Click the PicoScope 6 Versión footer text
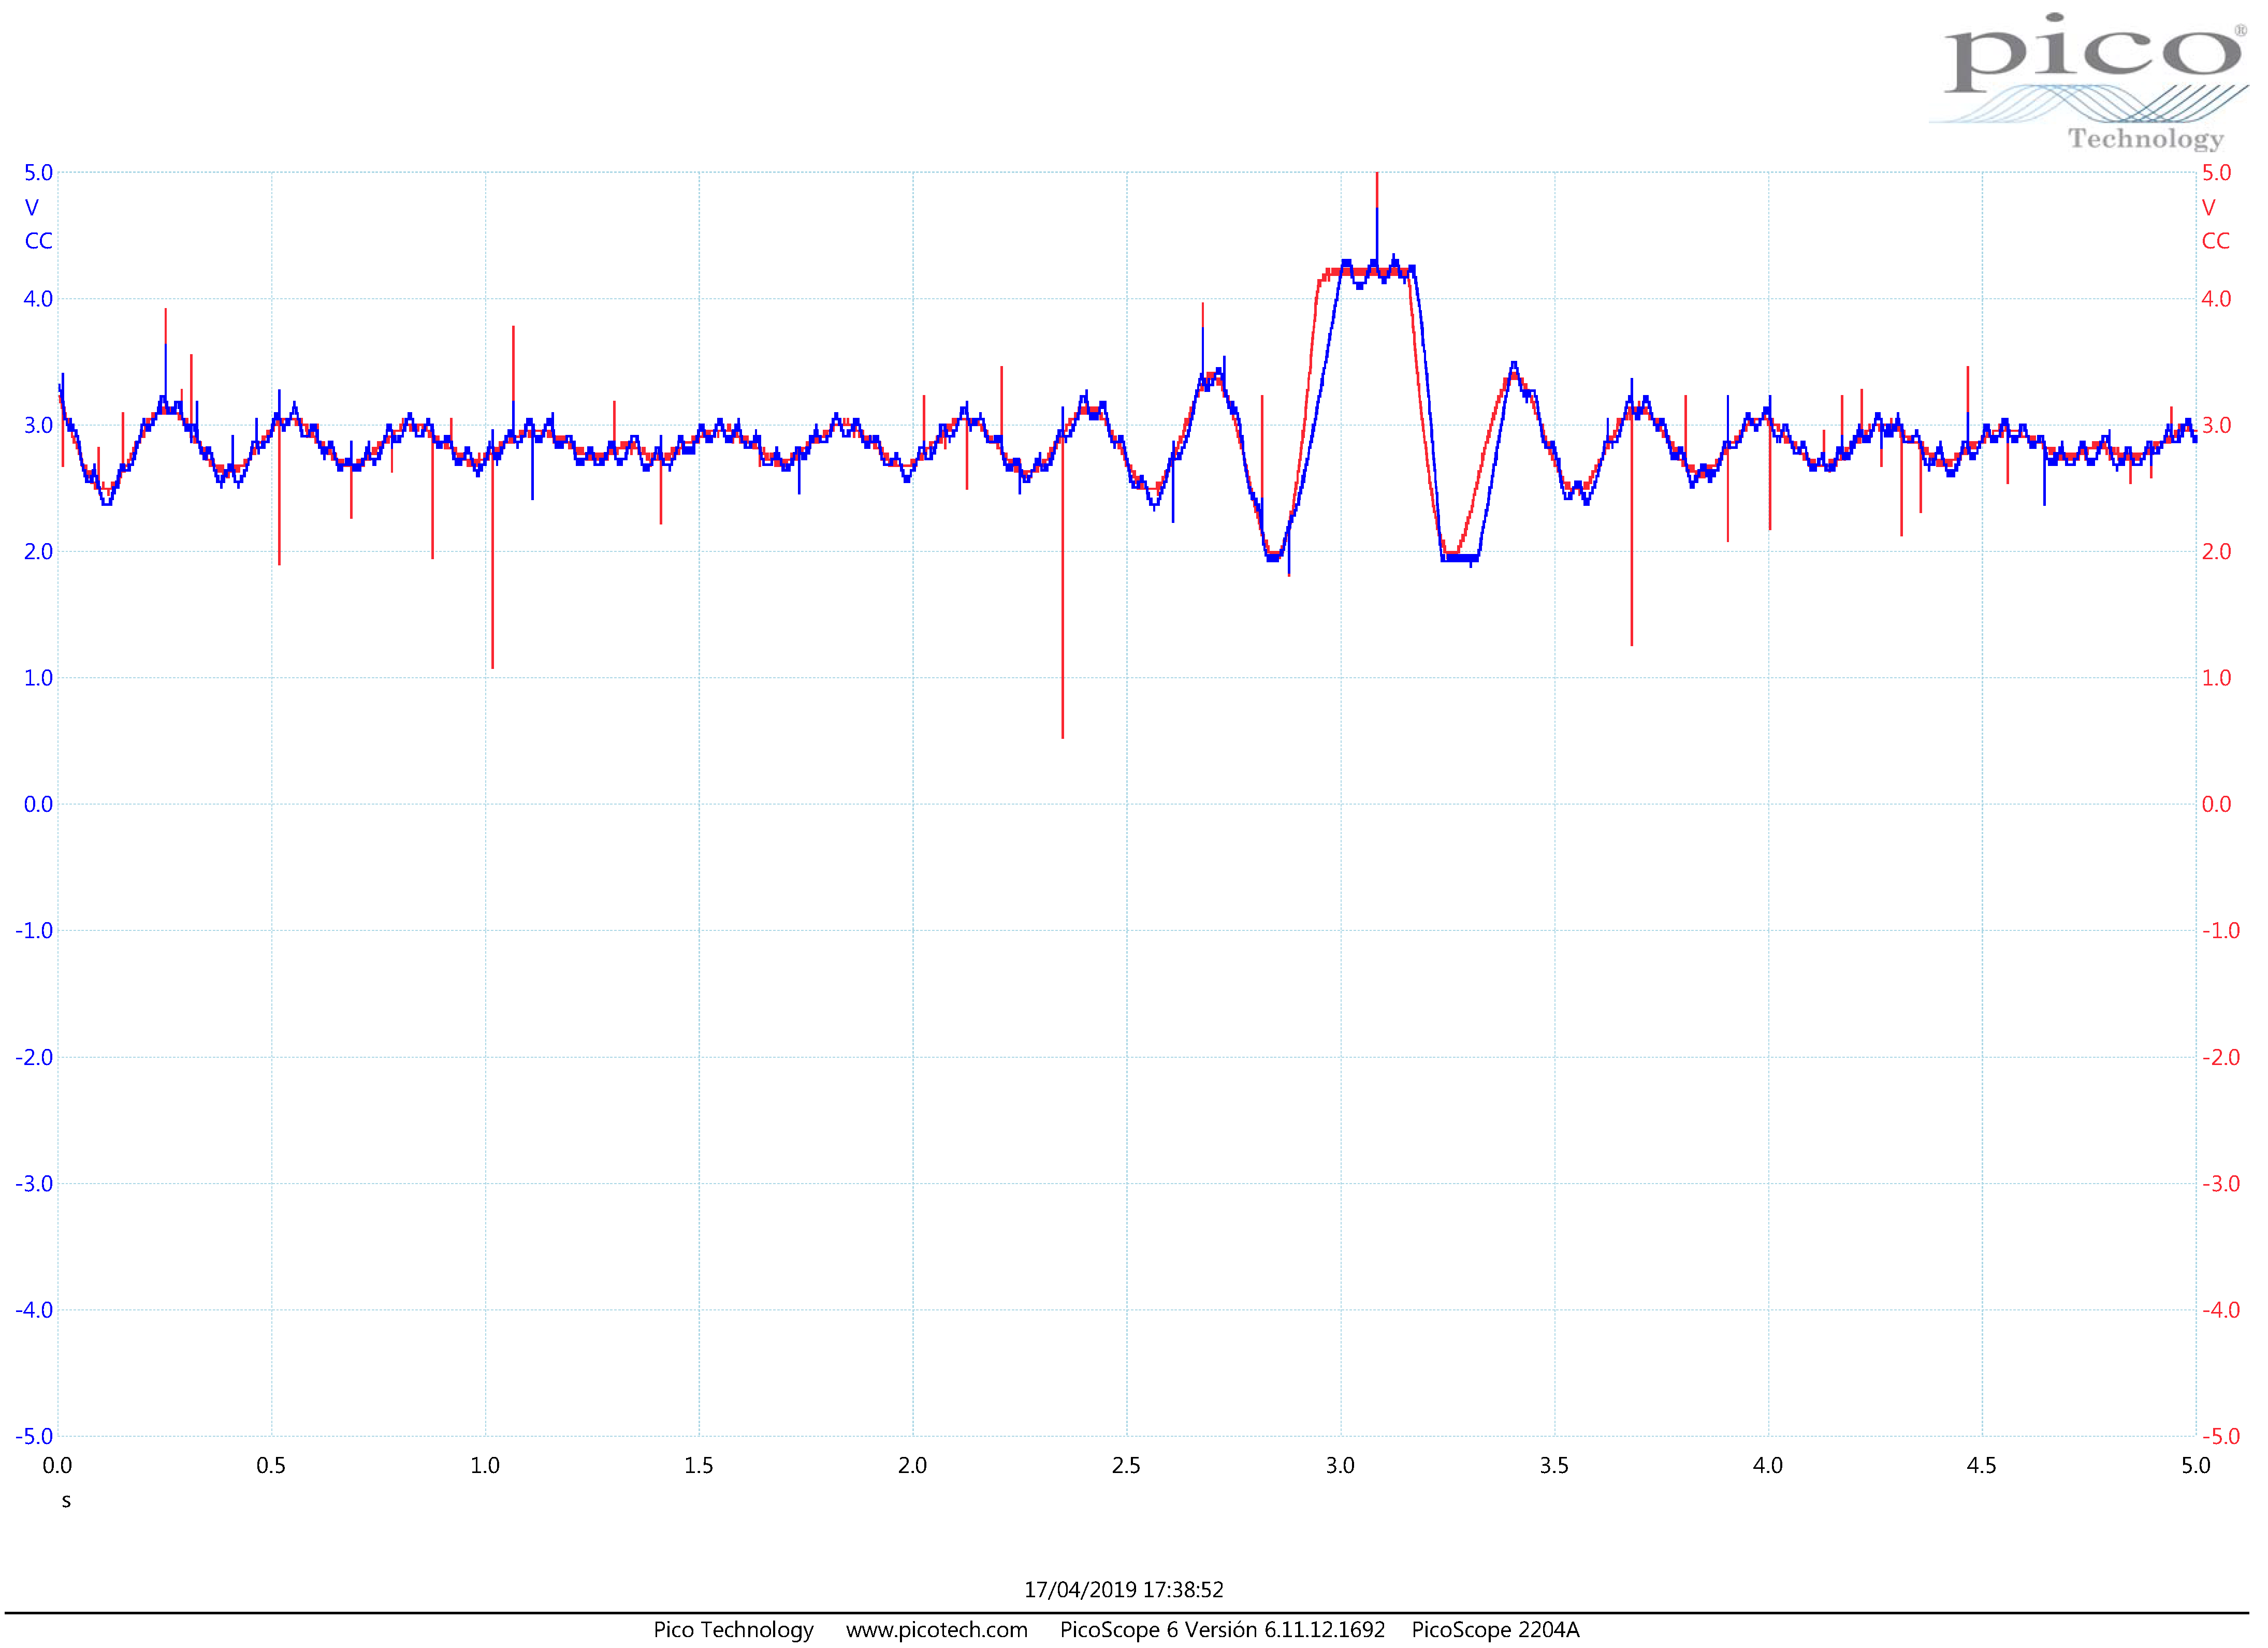2268x1648 pixels. click(x=1222, y=1629)
